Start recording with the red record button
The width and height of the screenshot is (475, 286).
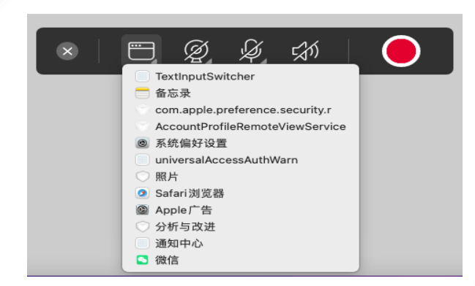401,51
